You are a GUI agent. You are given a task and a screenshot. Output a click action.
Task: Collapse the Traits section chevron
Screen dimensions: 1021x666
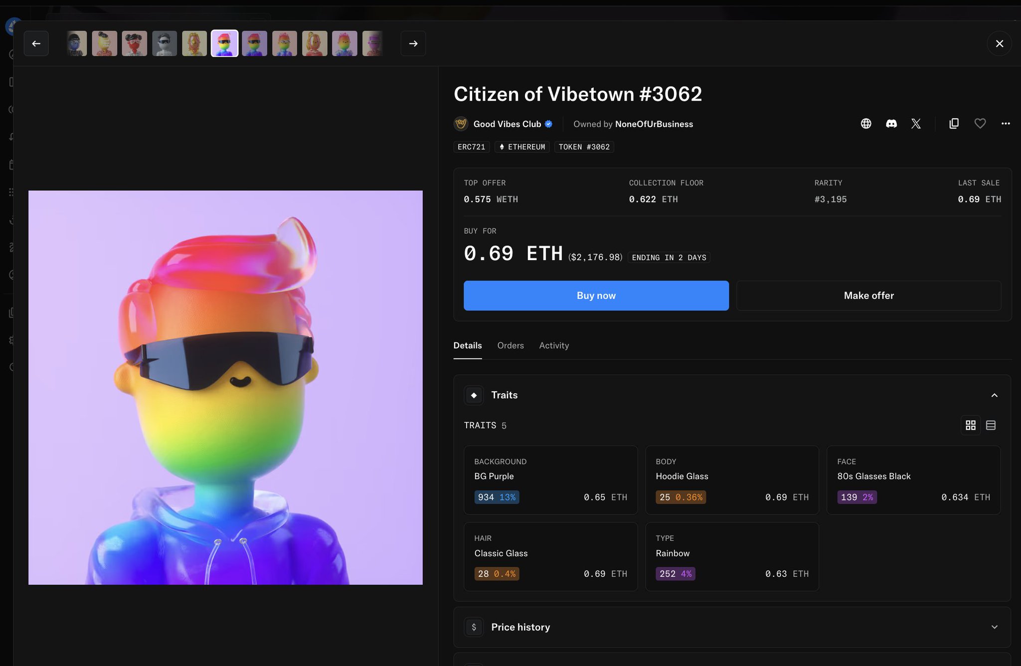coord(994,395)
